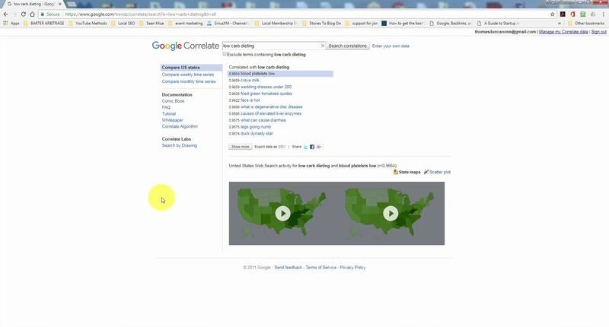609x327 pixels.
Task: Reload the page in the browser
Action: pyautogui.click(x=23, y=14)
